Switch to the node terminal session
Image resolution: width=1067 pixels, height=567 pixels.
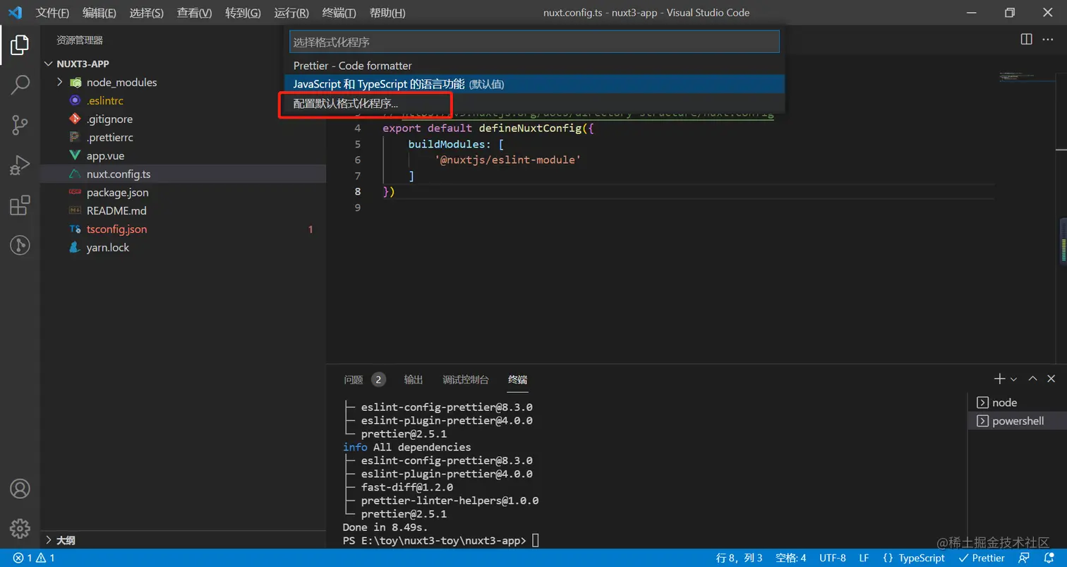coord(1017,402)
